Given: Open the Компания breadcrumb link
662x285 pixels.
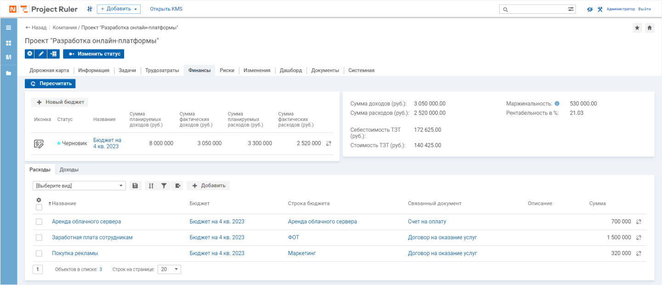Looking at the screenshot, I should click(64, 28).
